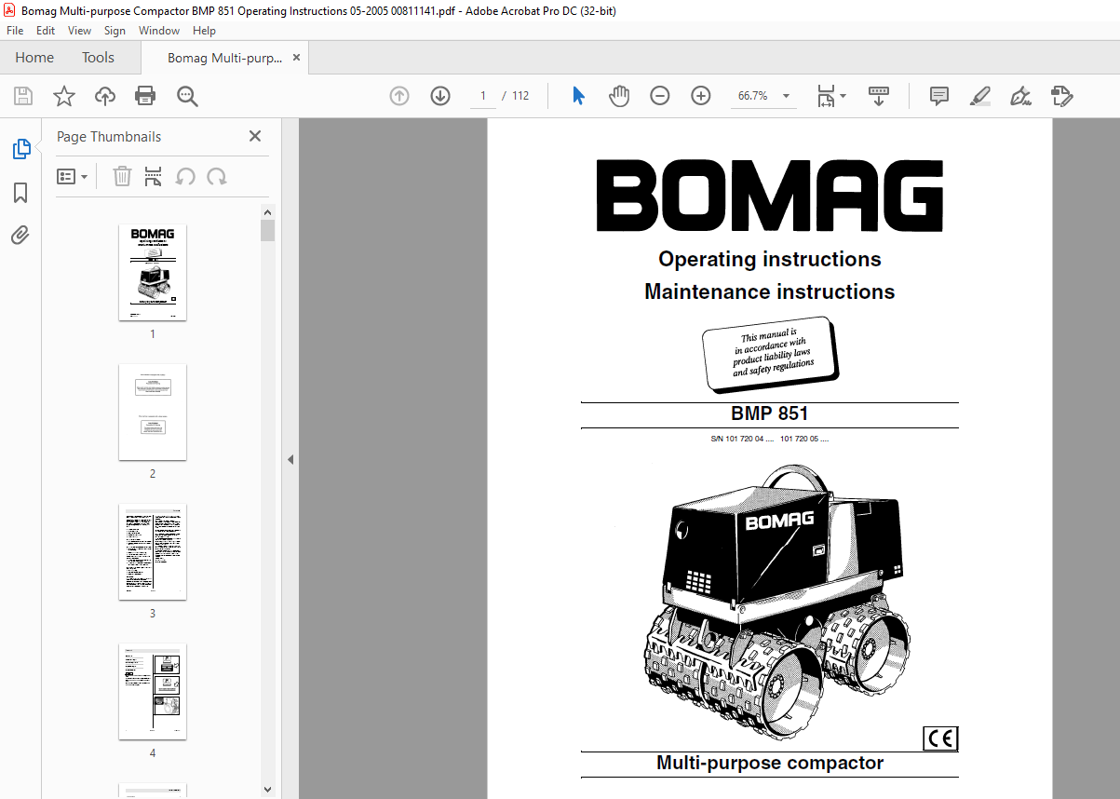1120x799 pixels.
Task: Click the BMP 851 heading text
Action: coord(770,414)
